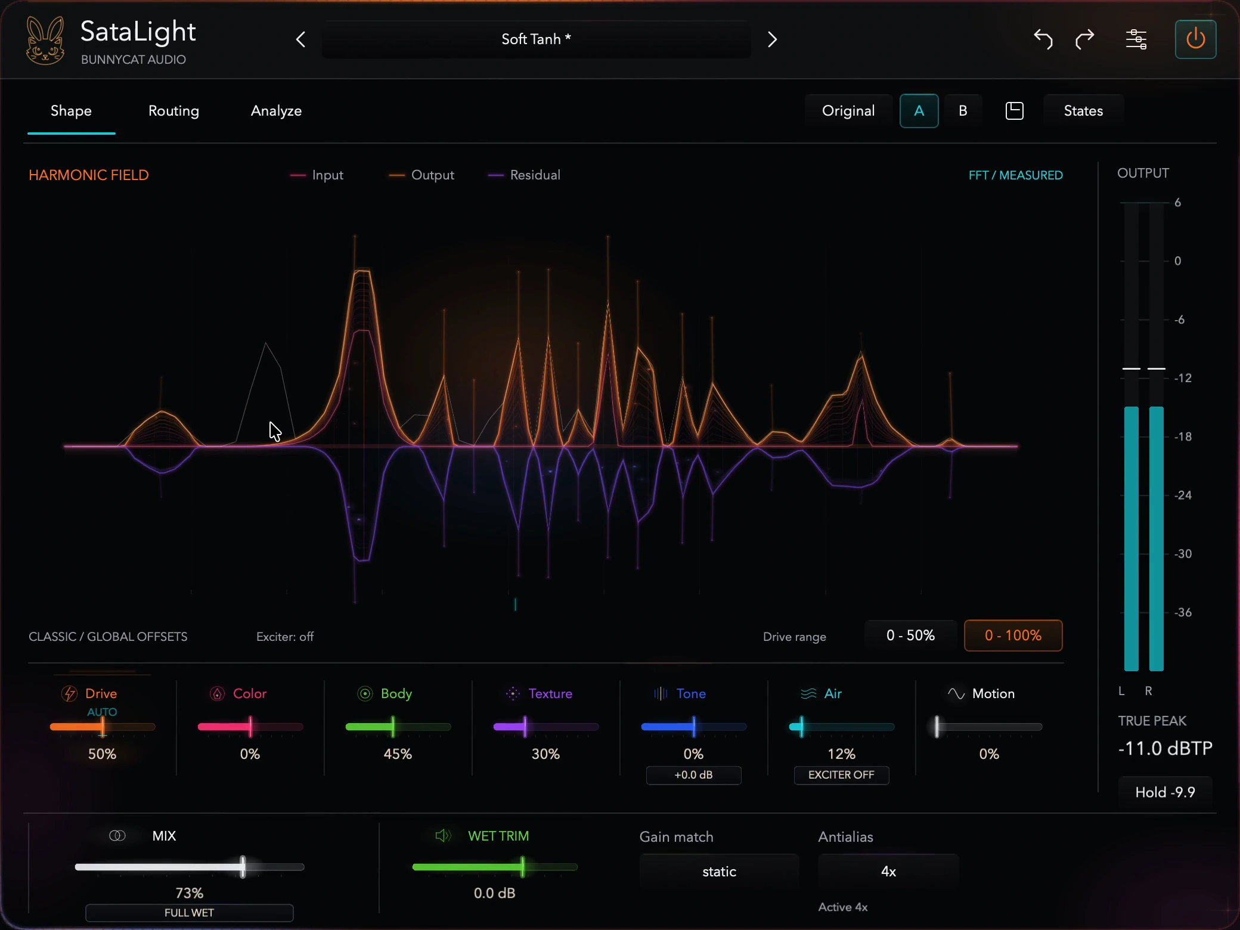Viewport: 1240px width, 930px height.
Task: Toggle the EXCITER OFF button
Action: point(841,775)
